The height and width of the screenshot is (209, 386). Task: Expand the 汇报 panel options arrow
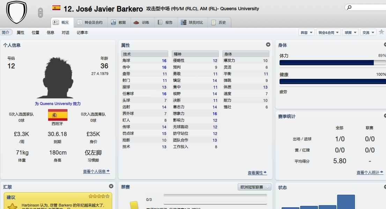(x=111, y=186)
